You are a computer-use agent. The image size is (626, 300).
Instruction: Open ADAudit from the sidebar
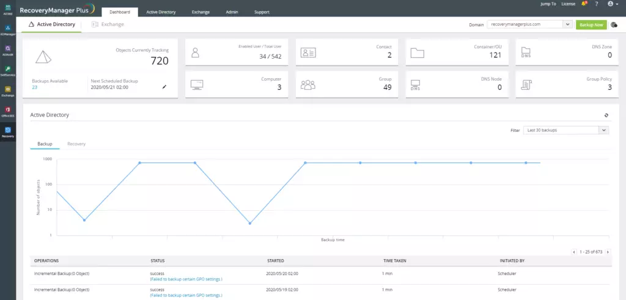pyautogui.click(x=8, y=51)
